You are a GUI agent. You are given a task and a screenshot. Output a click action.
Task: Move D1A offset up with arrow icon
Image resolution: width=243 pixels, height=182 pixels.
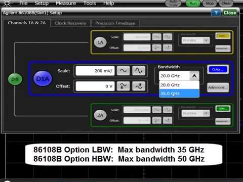(139, 86)
